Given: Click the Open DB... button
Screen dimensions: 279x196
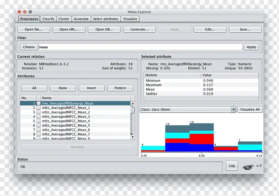Looking at the screenshot, I should click(104, 29).
